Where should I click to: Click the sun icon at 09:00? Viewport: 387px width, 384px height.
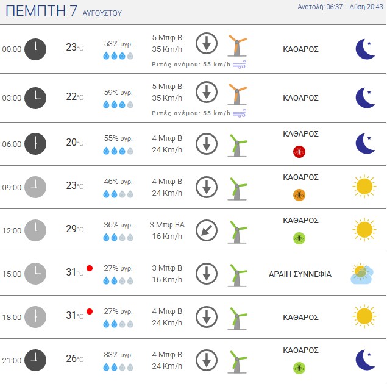pyautogui.click(x=364, y=187)
